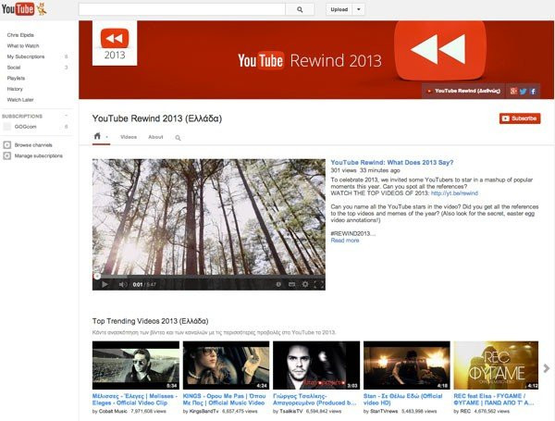Open KINGS Opou Me Pas thumbnail

click(x=227, y=365)
